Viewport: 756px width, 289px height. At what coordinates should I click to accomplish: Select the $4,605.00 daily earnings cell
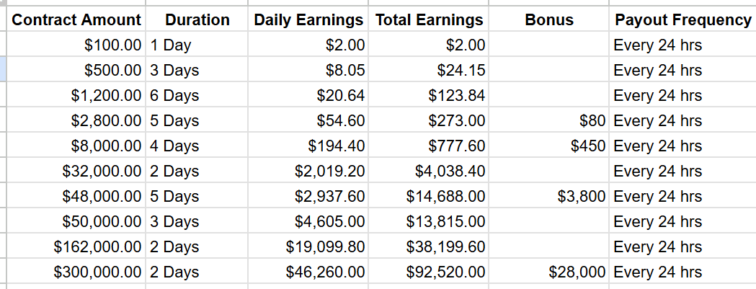[x=308, y=221]
